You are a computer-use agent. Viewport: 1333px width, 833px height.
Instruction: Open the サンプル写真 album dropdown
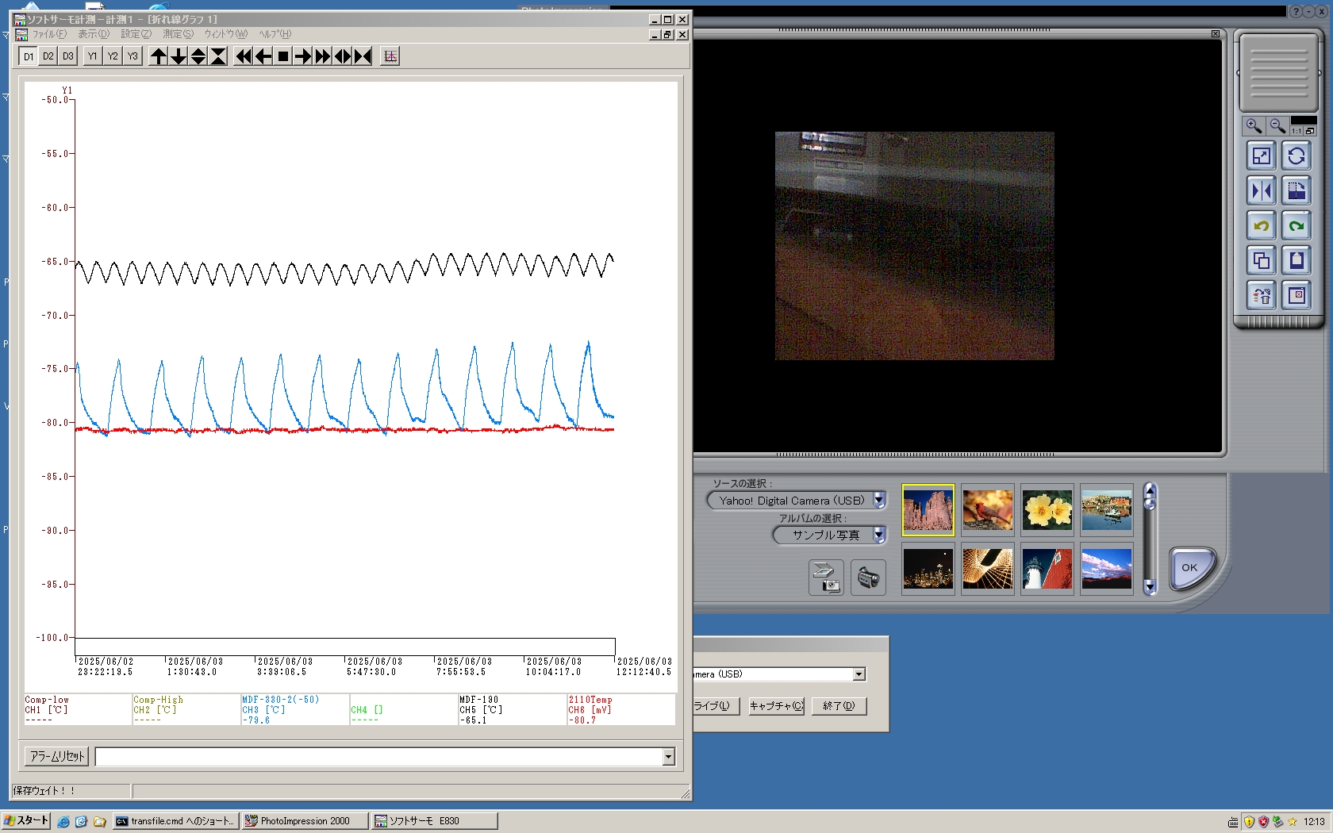click(879, 535)
